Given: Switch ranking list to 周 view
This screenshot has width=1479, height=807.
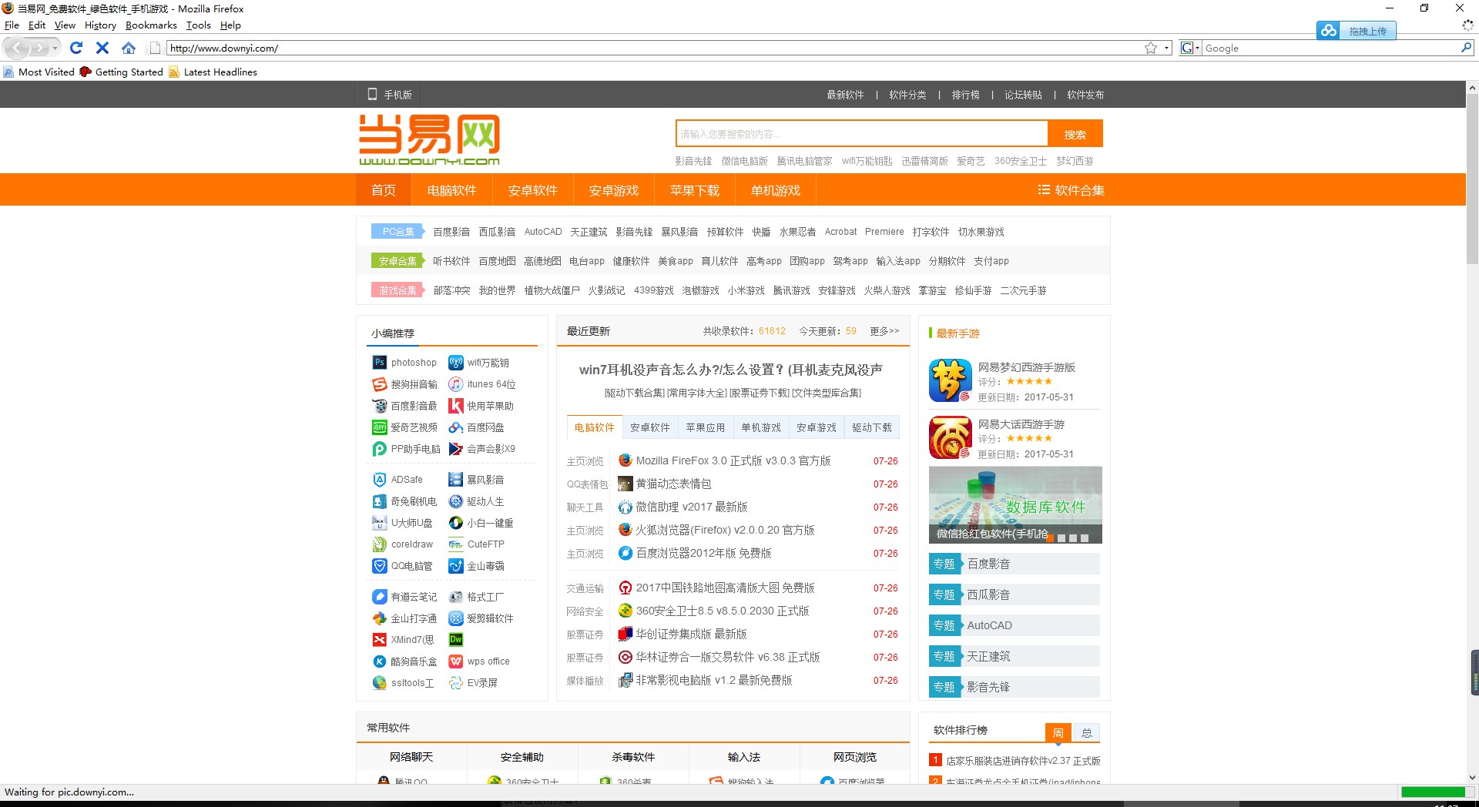Looking at the screenshot, I should click(x=1058, y=732).
